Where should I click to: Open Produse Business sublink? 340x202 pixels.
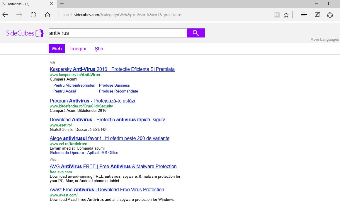coord(114,85)
